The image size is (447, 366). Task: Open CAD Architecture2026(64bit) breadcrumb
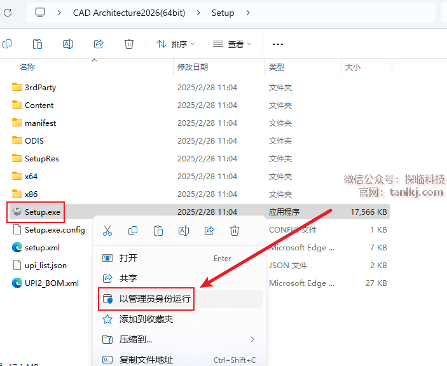[x=129, y=13]
